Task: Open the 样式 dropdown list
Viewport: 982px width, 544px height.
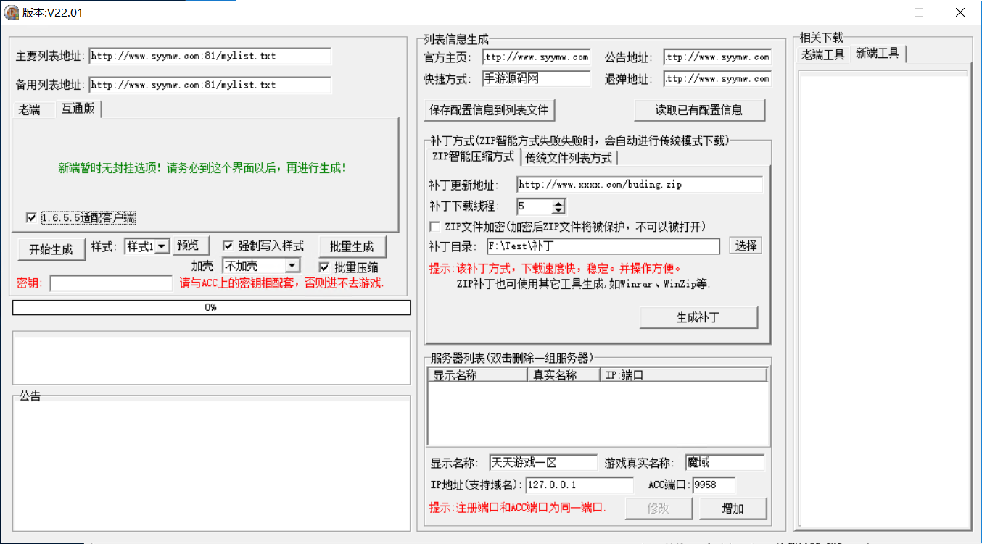Action: click(162, 246)
